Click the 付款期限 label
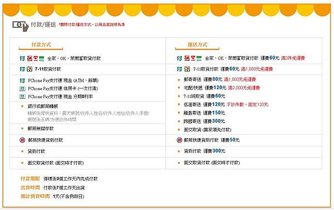 30,179
